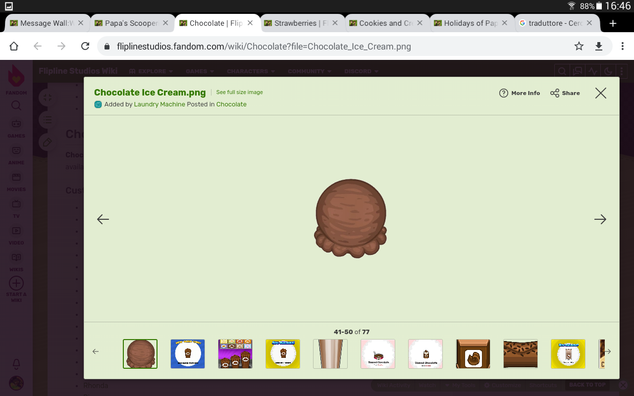This screenshot has width=634, height=396.
Task: Open the browser three-dot menu
Action: click(623, 46)
